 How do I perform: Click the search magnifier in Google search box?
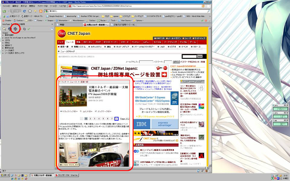[x=208, y=11]
